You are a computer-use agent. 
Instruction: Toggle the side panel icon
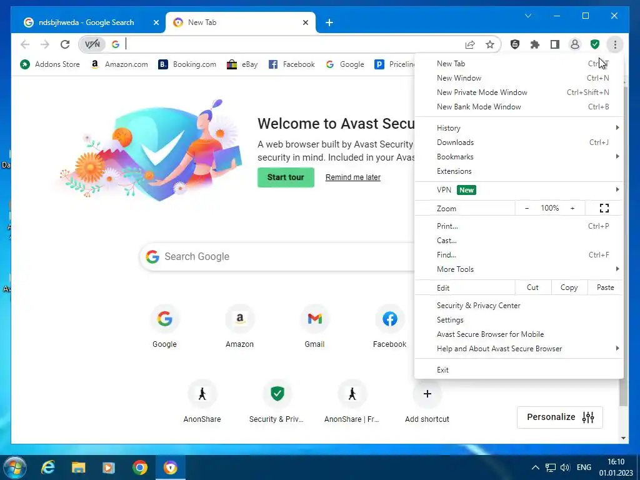(555, 44)
